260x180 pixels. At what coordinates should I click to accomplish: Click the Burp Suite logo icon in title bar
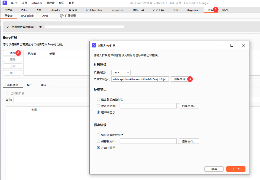[5, 3]
